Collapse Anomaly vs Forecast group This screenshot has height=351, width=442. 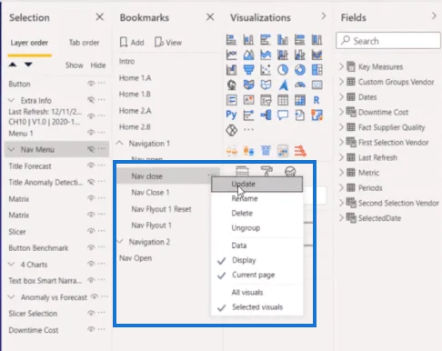tap(12, 297)
